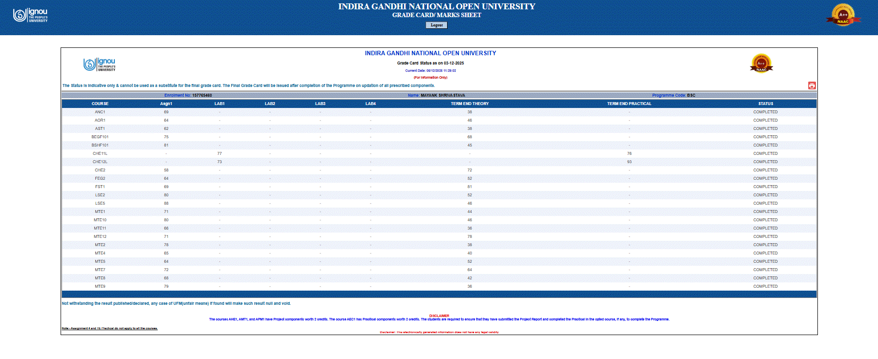Click the theory mark 81 for FST1

click(x=470, y=187)
